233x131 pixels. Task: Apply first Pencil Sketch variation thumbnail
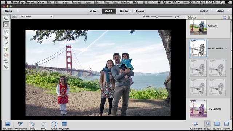(x=198, y=68)
